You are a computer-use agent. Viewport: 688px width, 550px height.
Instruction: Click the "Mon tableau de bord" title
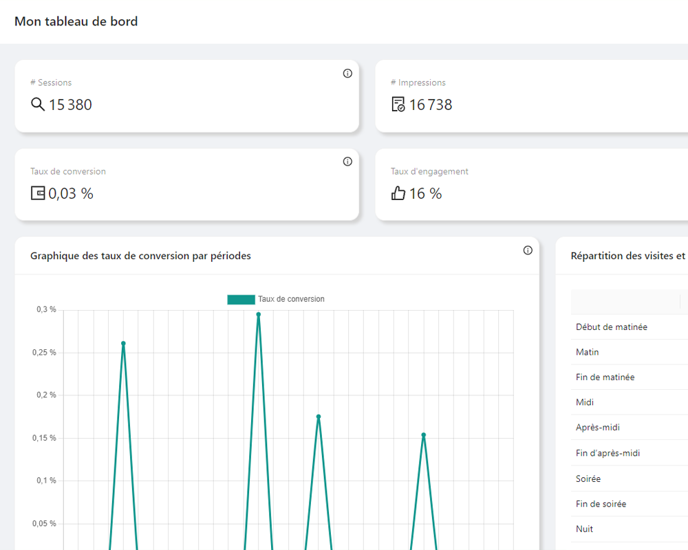[76, 21]
